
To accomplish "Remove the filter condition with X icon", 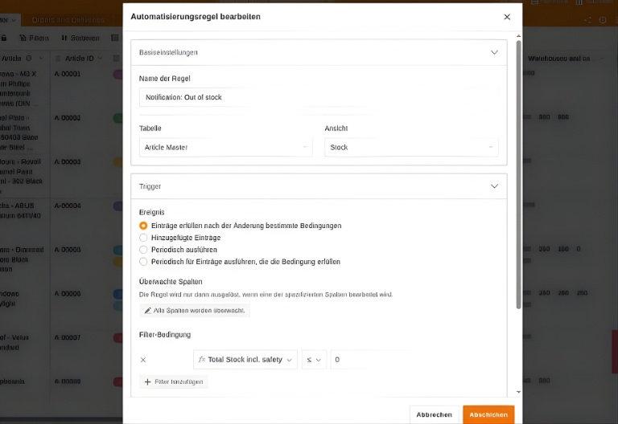I will 143,360.
